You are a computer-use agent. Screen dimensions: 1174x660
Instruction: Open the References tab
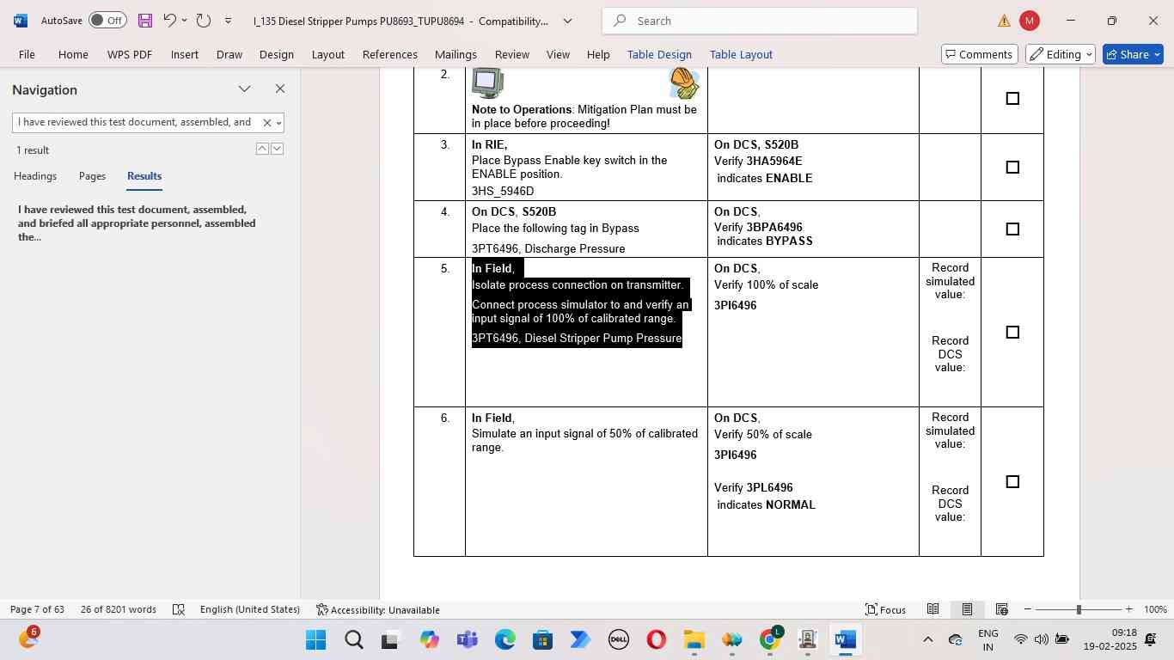[390, 54]
